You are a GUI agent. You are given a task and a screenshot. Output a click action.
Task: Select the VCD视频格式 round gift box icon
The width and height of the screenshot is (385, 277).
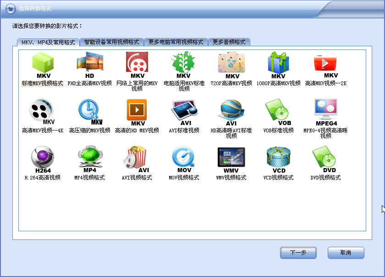pos(279,159)
